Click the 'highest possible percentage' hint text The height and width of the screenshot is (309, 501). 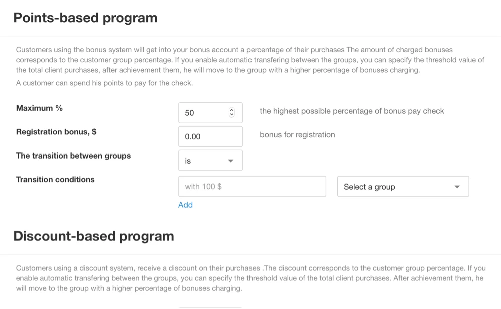pos(352,111)
